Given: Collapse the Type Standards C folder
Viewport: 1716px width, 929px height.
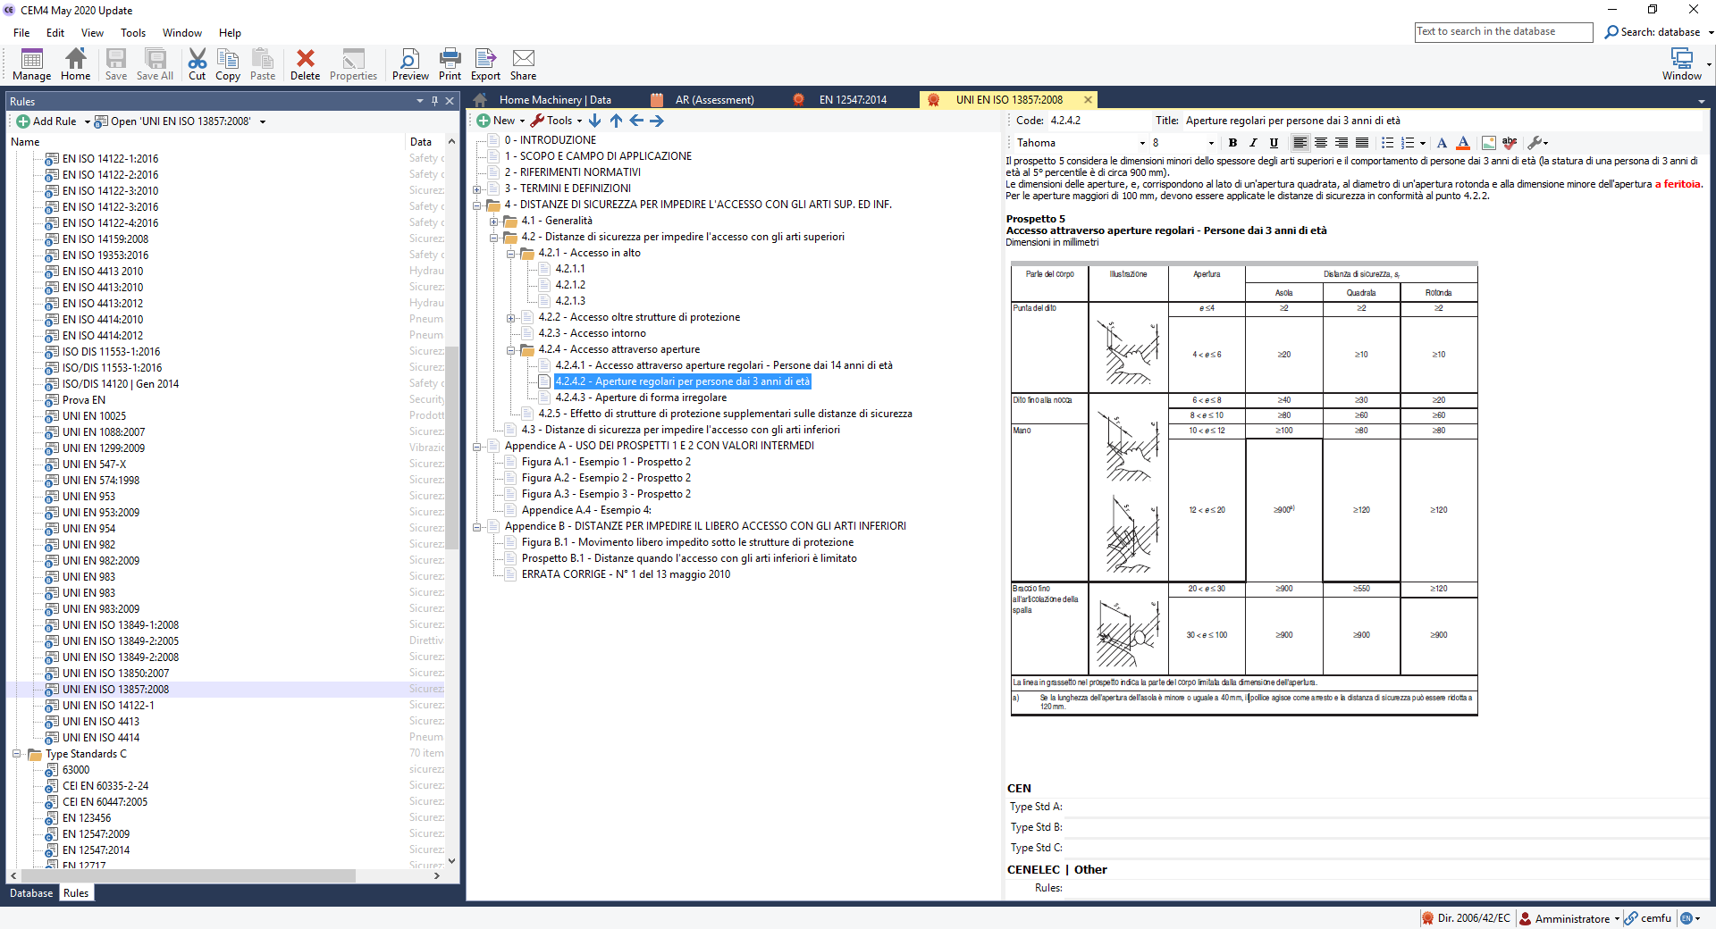Looking at the screenshot, I should coord(17,754).
